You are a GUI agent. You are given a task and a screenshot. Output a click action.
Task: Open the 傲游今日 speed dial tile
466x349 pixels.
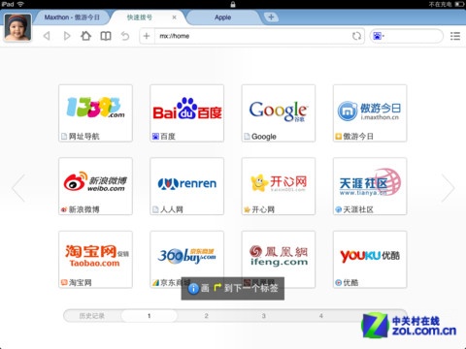370,113
